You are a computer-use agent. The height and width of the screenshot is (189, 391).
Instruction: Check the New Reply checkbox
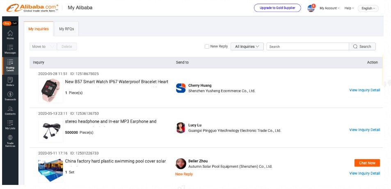207,47
